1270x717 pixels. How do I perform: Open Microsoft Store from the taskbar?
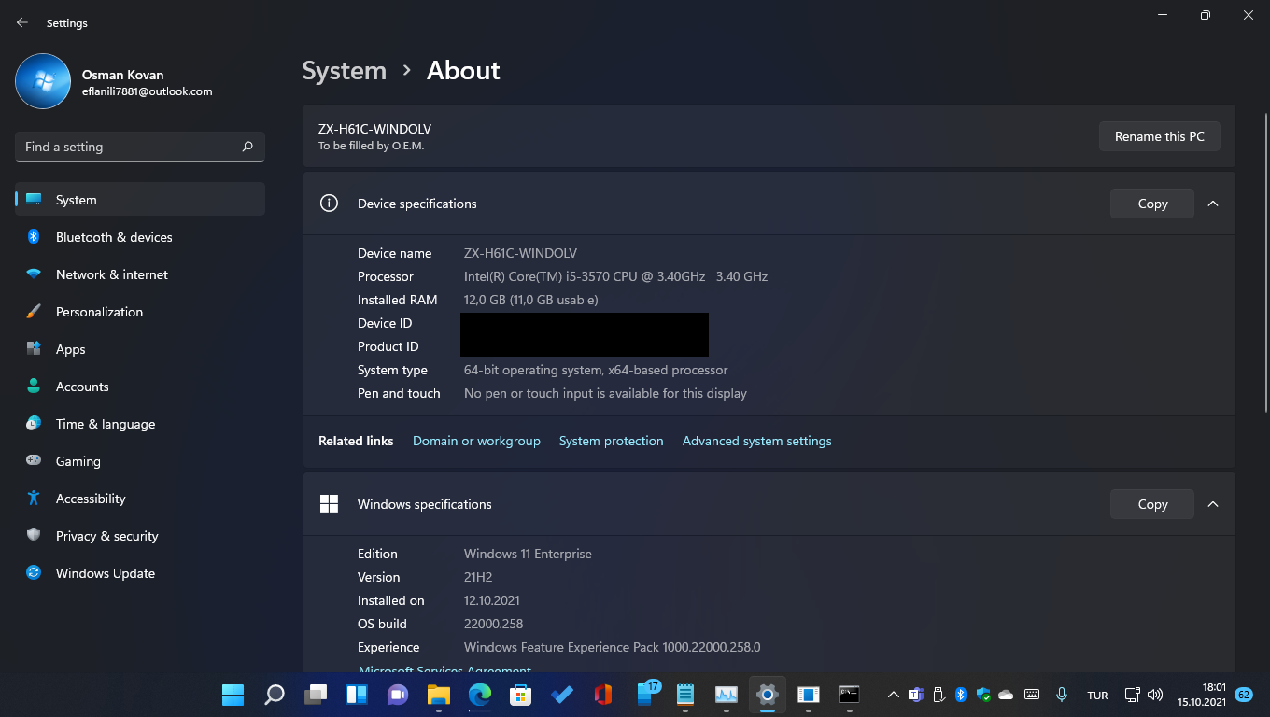coord(520,695)
